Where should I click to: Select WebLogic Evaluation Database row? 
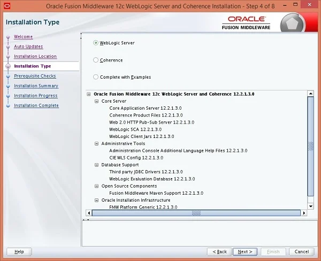click(x=152, y=179)
